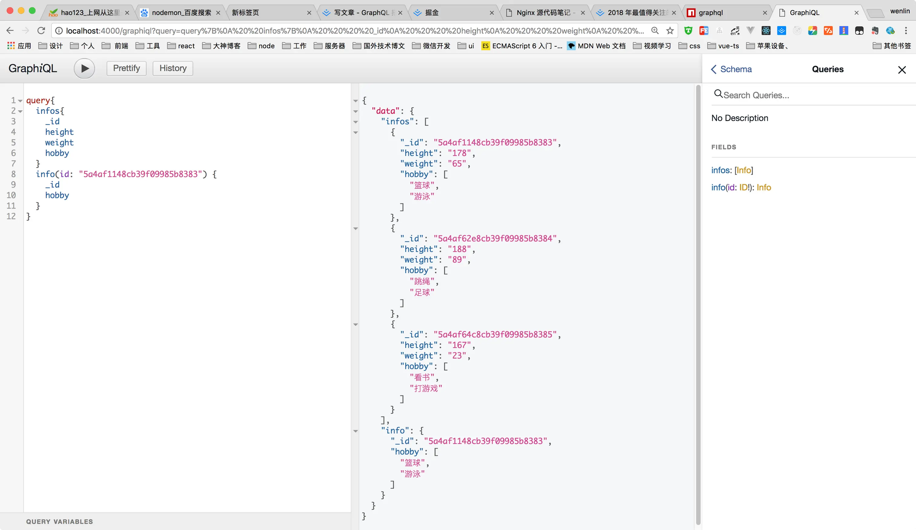Open ECMAScript 6 入门 bookmark

522,46
